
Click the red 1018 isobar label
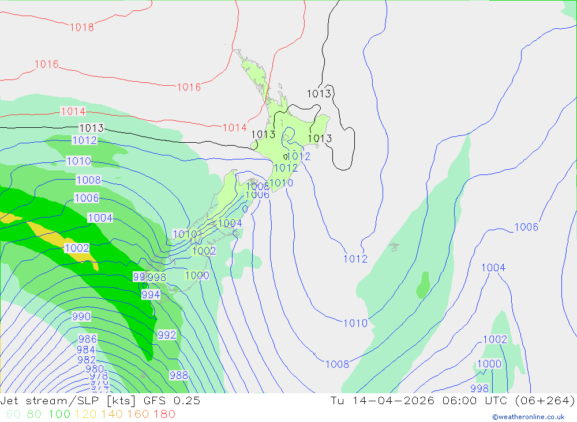pyautogui.click(x=82, y=27)
